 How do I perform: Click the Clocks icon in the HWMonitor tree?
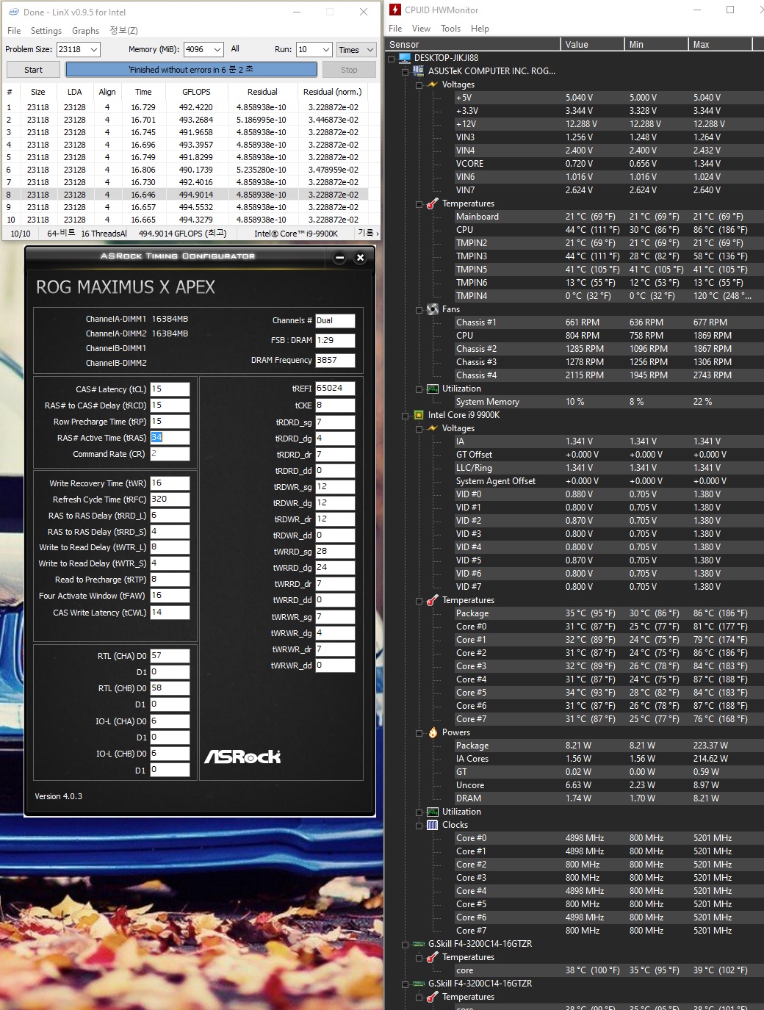tap(433, 825)
